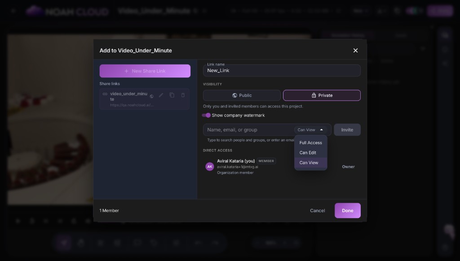The image size is (460, 261).
Task: Click the VISIBILITY section heading
Action: 212,84
